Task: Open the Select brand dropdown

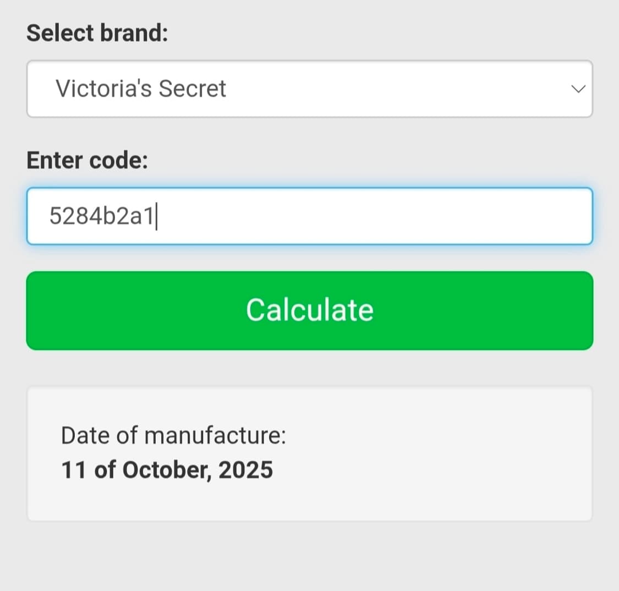Action: pos(309,89)
